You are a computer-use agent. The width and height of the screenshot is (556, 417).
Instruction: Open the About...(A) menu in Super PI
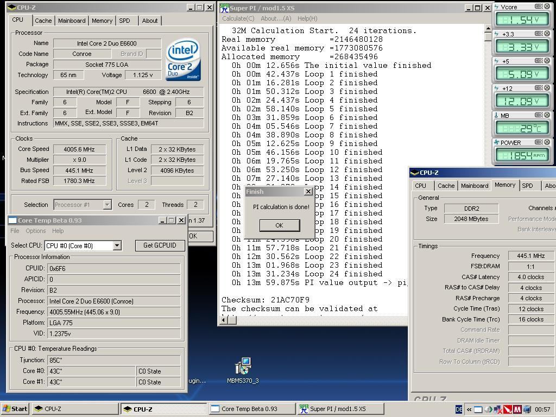[276, 18]
